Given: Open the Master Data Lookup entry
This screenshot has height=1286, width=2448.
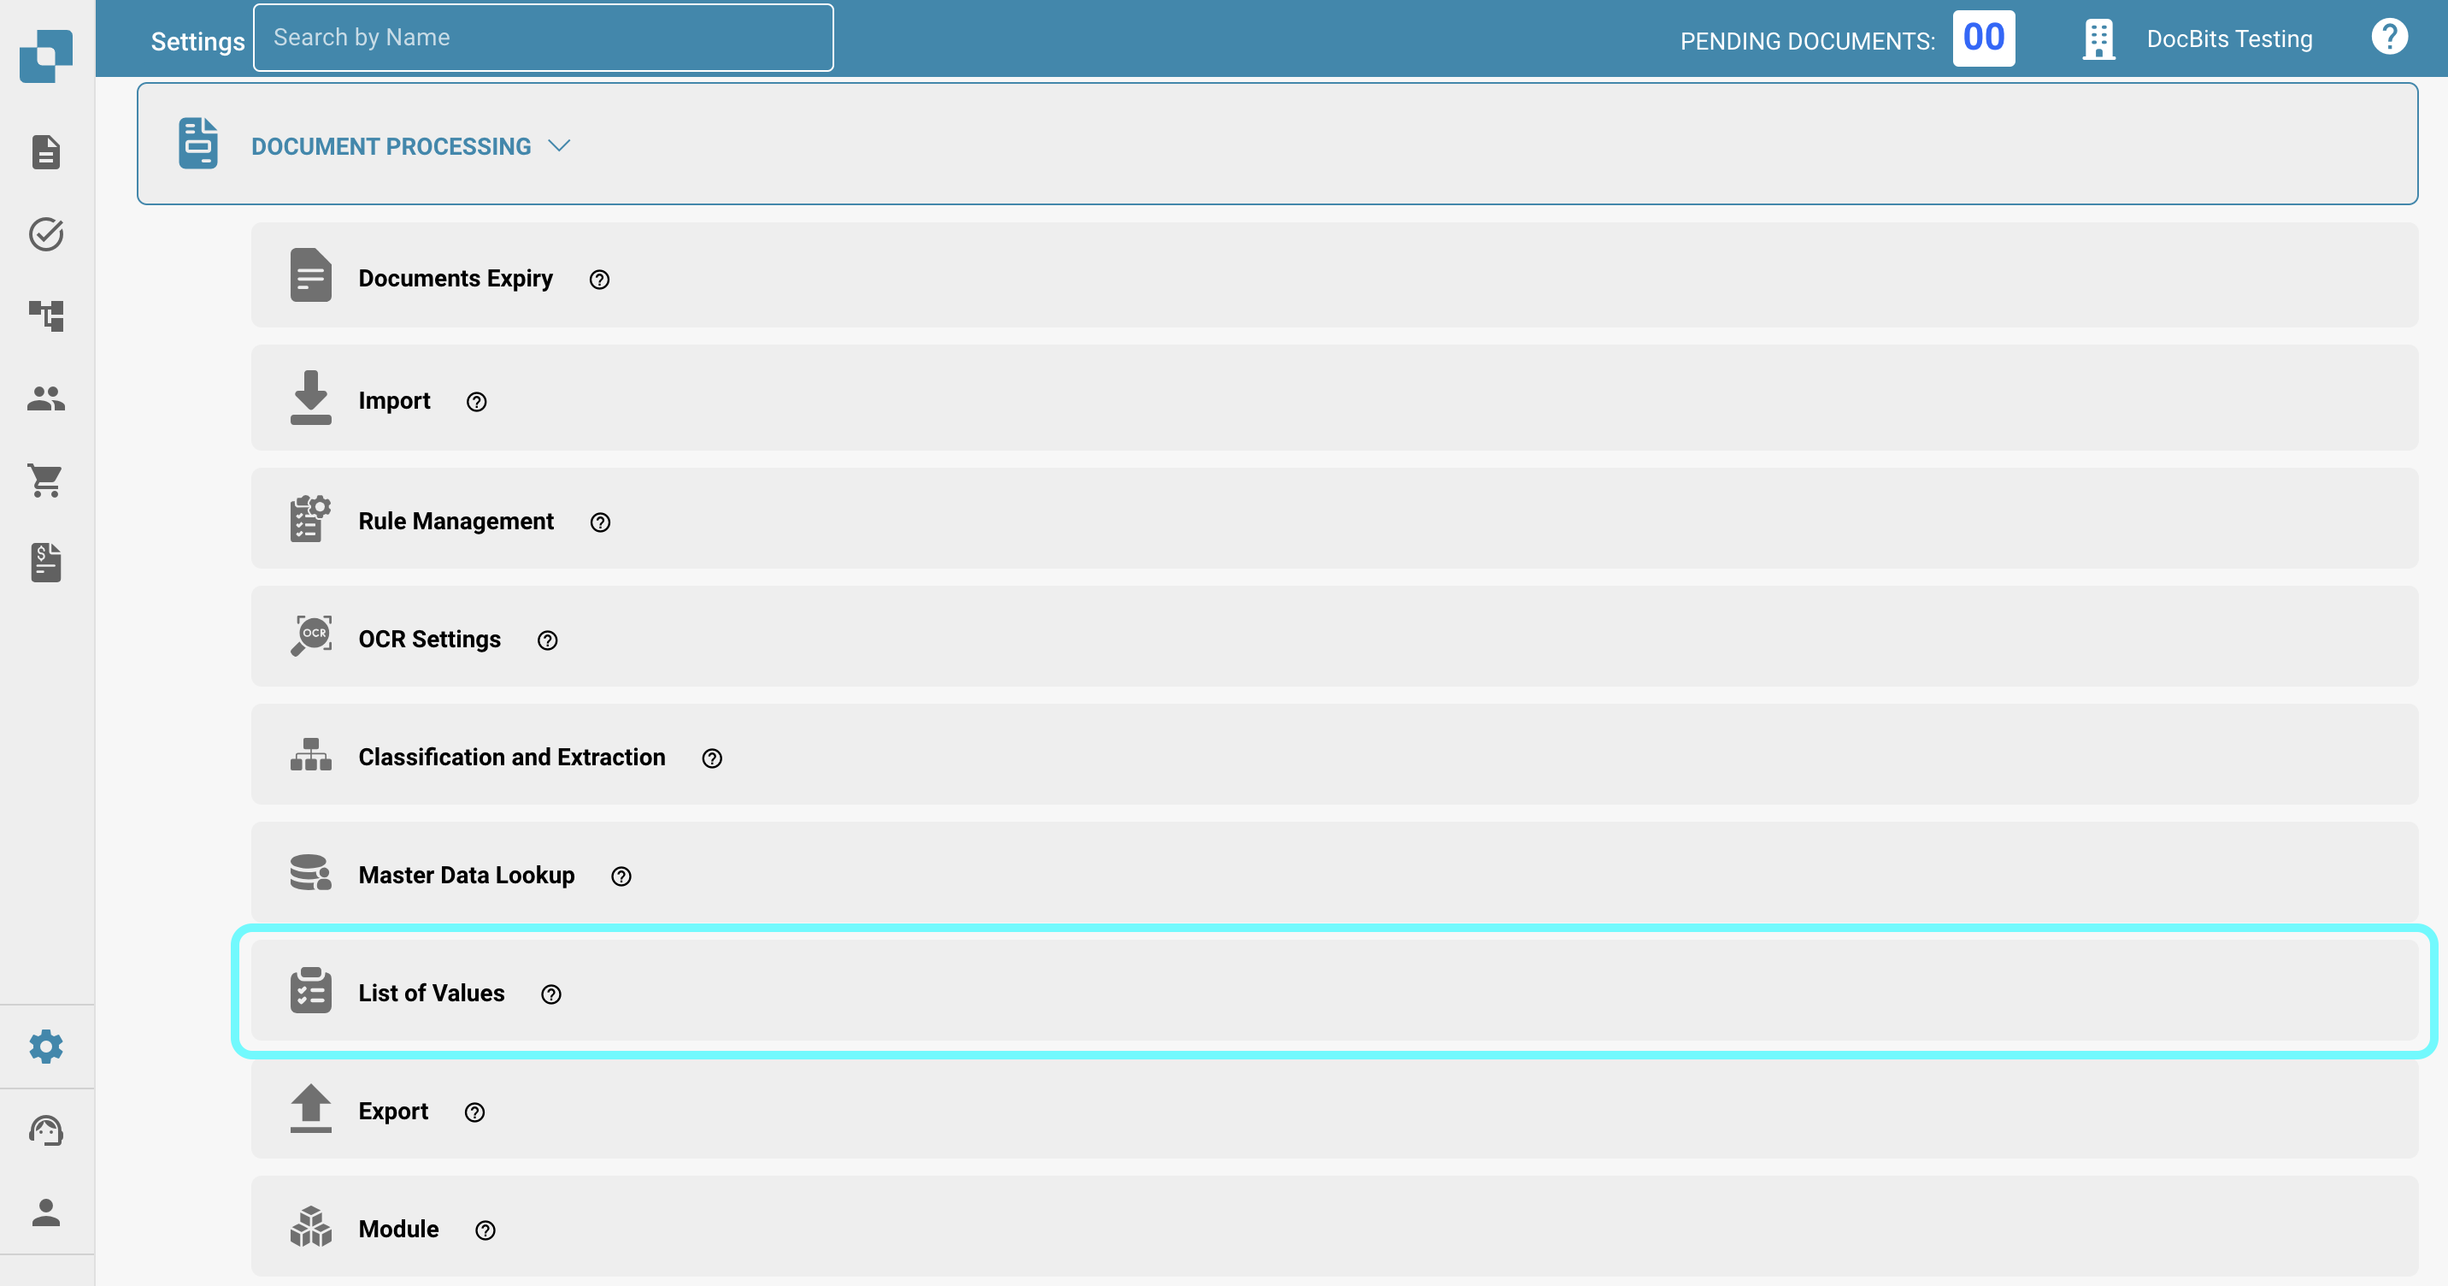Looking at the screenshot, I should (466, 875).
